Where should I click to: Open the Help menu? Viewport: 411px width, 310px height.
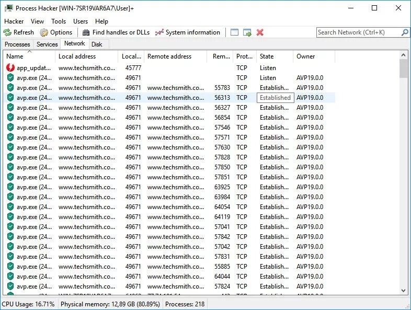point(101,21)
